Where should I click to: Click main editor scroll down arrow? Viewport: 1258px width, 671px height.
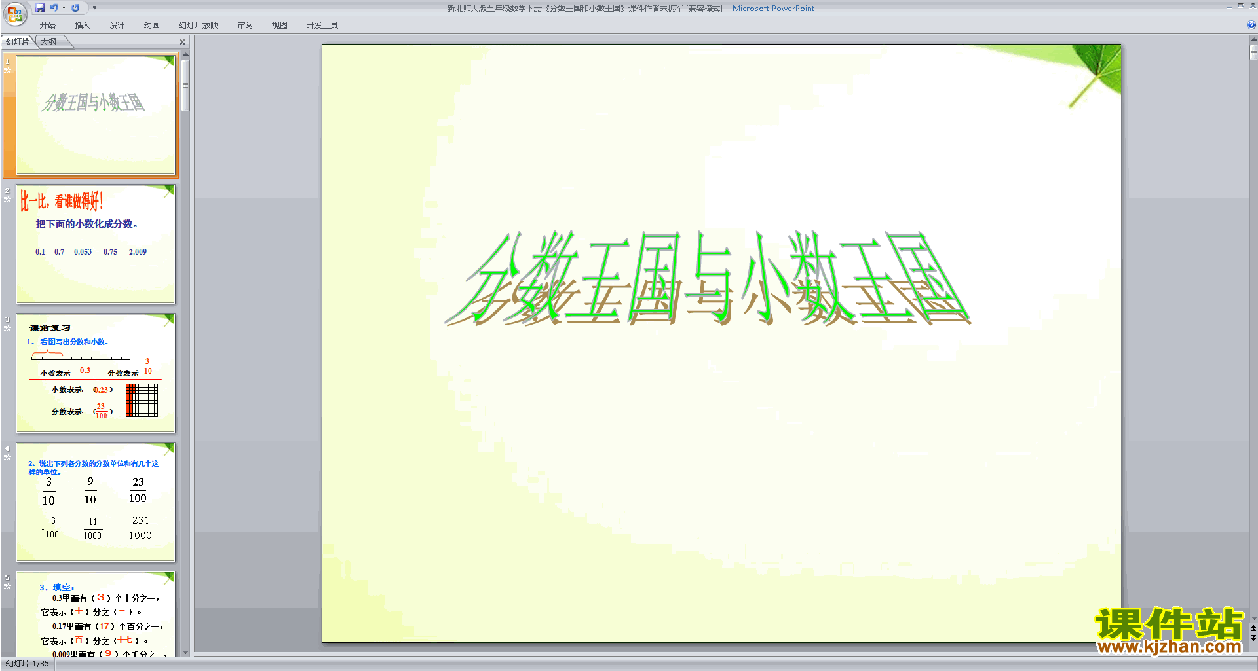pos(1253,618)
